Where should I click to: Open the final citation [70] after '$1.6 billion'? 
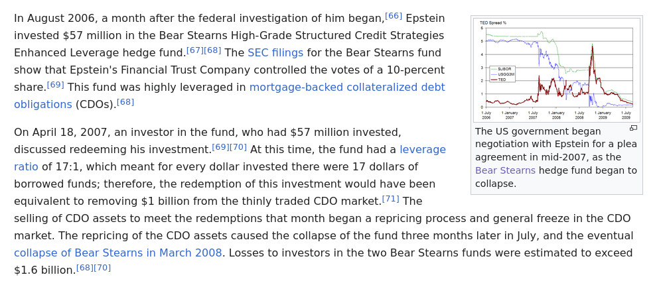[x=102, y=267]
